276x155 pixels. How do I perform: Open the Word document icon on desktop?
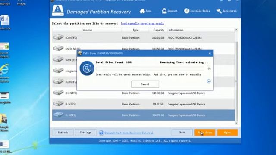tap(5, 20)
